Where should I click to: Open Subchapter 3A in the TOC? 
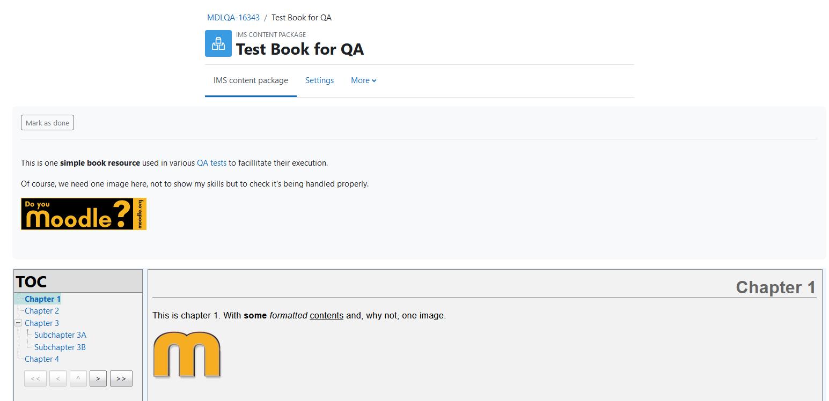coord(60,335)
